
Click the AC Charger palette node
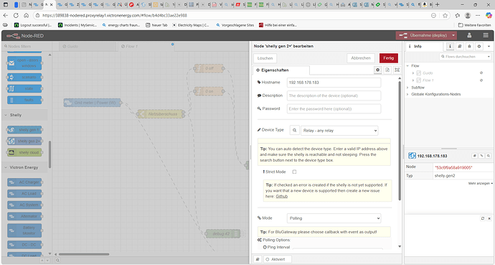click(x=24, y=182)
